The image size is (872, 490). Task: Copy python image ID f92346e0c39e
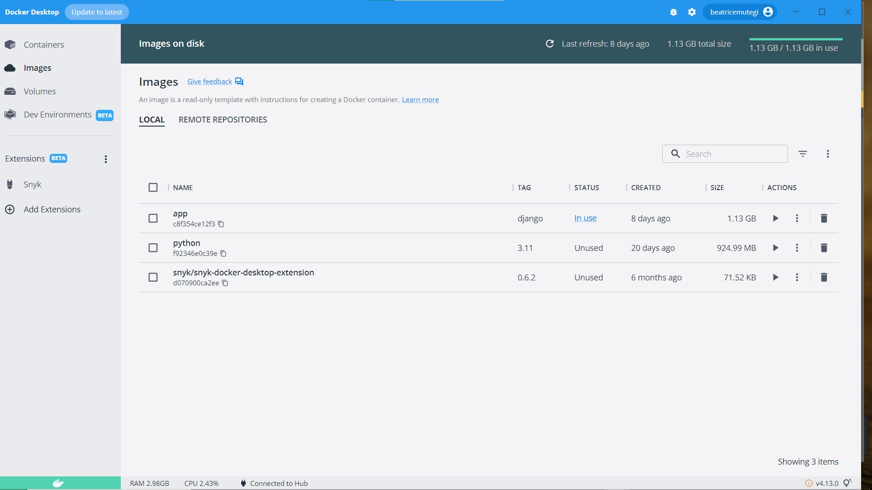223,254
